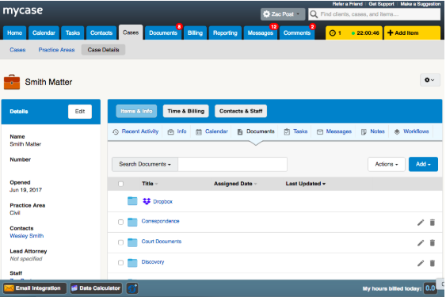This screenshot has width=446, height=297.
Task: Switch to Contacts & Staff view
Action: click(x=241, y=111)
